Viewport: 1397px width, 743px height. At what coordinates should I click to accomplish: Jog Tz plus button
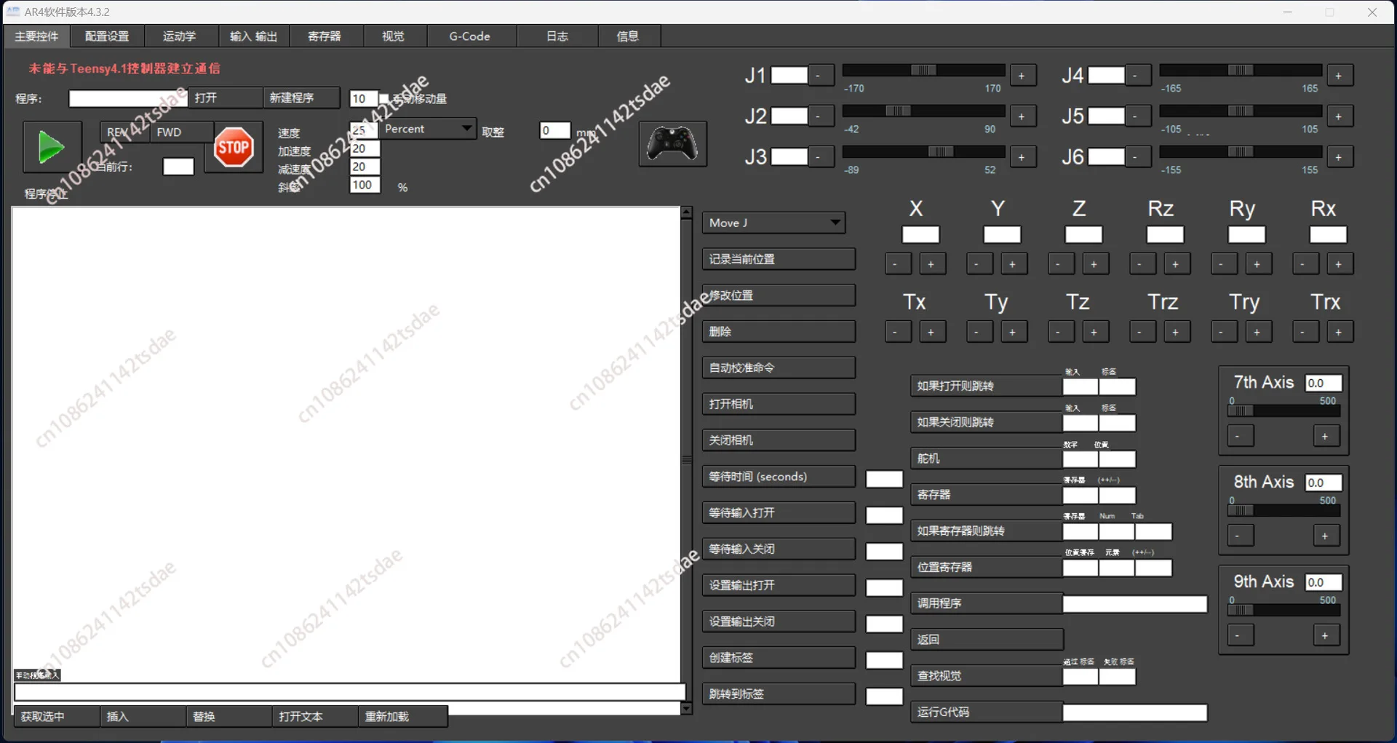(1094, 333)
